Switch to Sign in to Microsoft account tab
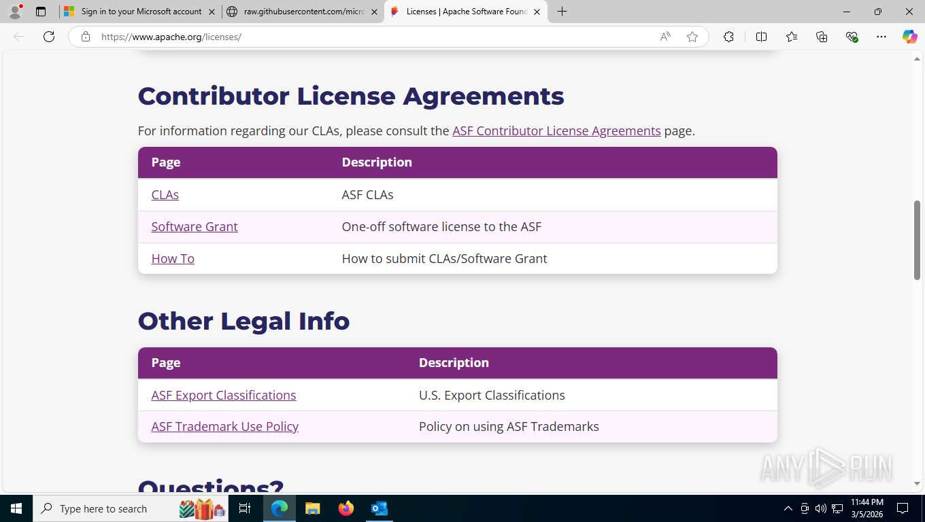 tap(140, 12)
